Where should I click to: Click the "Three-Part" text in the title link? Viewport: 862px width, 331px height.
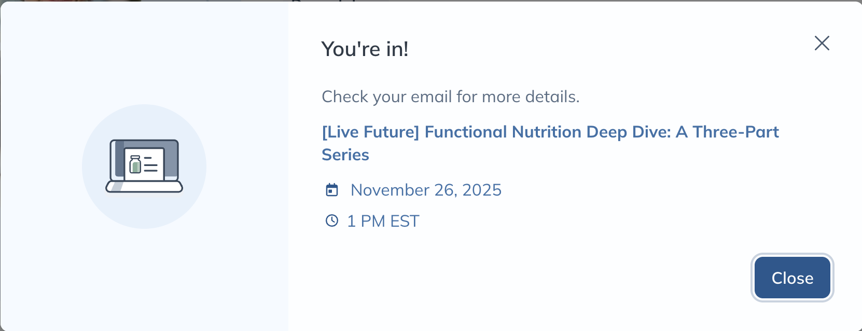(735, 132)
